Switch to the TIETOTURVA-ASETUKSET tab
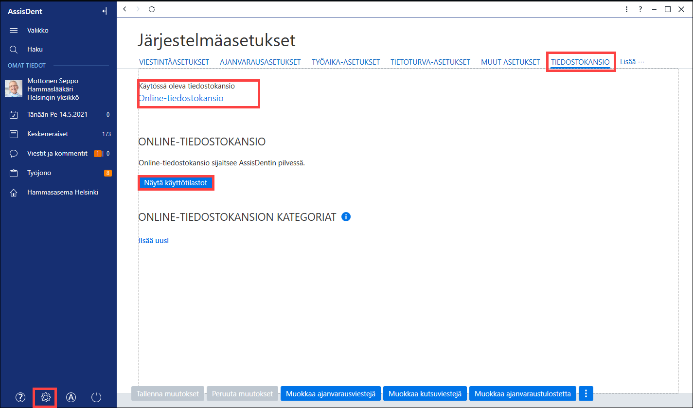The height and width of the screenshot is (408, 693). click(430, 62)
